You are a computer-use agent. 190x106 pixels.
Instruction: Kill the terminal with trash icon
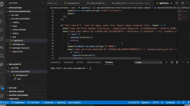pos(177,62)
